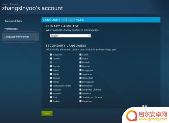Screen dimensions: 169x123
Task: Enable the Spanish checkbox
Action: pos(51,93)
